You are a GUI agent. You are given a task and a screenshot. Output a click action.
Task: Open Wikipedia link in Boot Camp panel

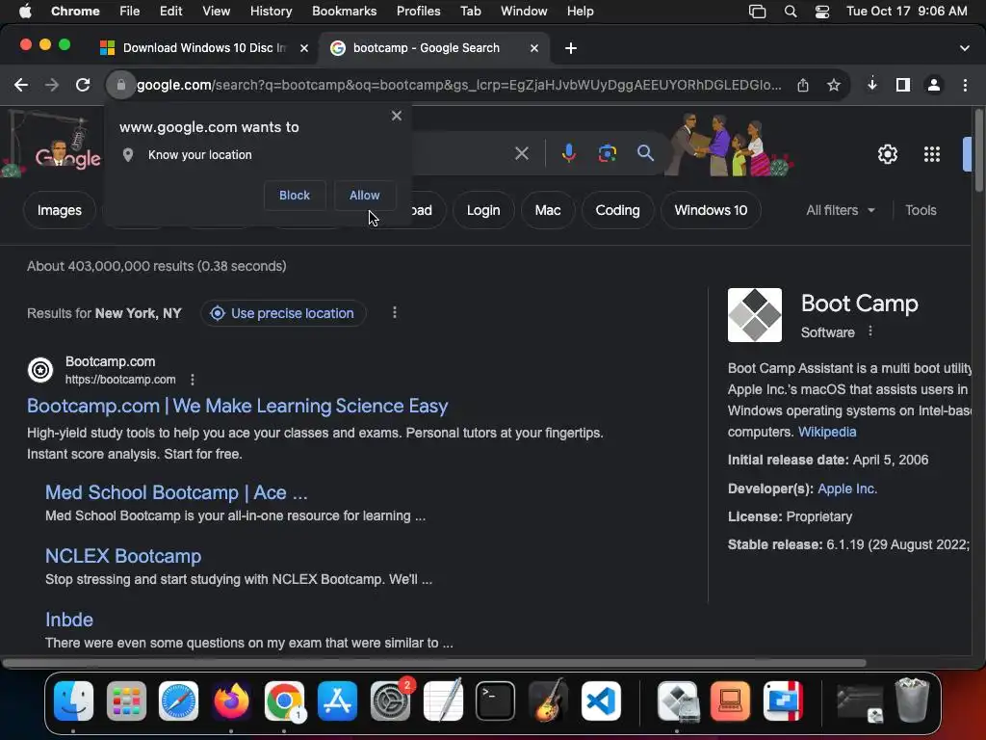[x=827, y=433]
